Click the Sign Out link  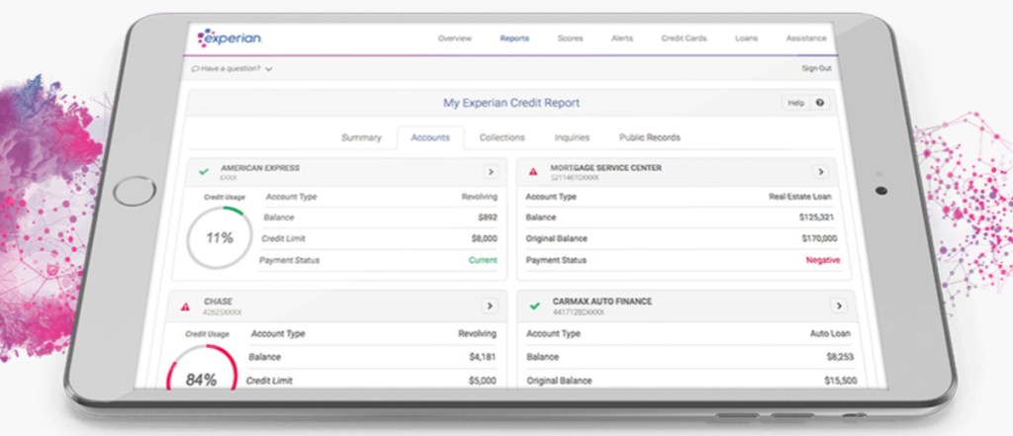click(x=816, y=68)
